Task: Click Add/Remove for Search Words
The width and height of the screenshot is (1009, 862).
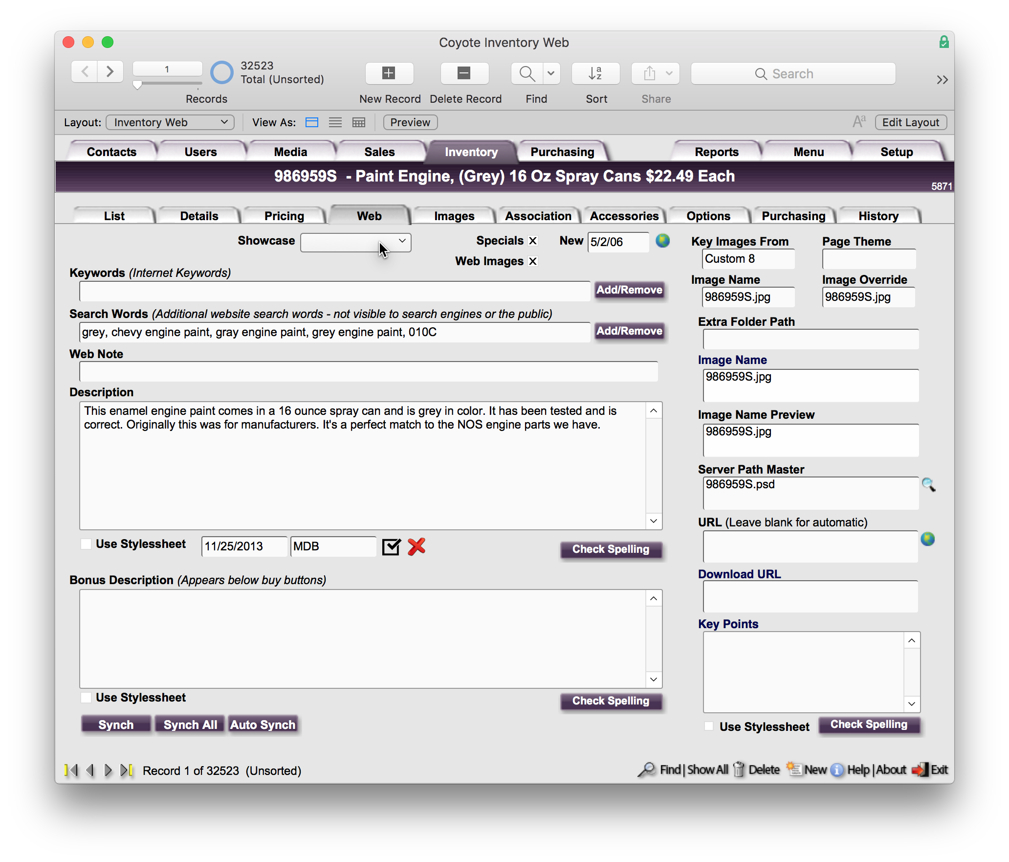Action: [x=629, y=331]
